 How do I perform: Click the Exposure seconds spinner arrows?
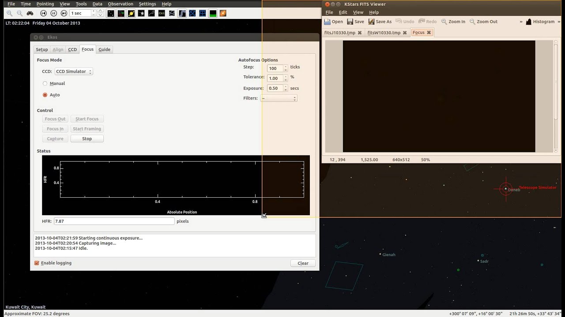(x=286, y=88)
